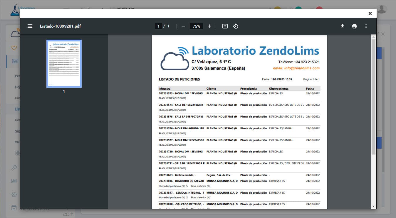Open the bar chart statistics sidebar icon
This screenshot has height=218, width=396.
(14, 181)
